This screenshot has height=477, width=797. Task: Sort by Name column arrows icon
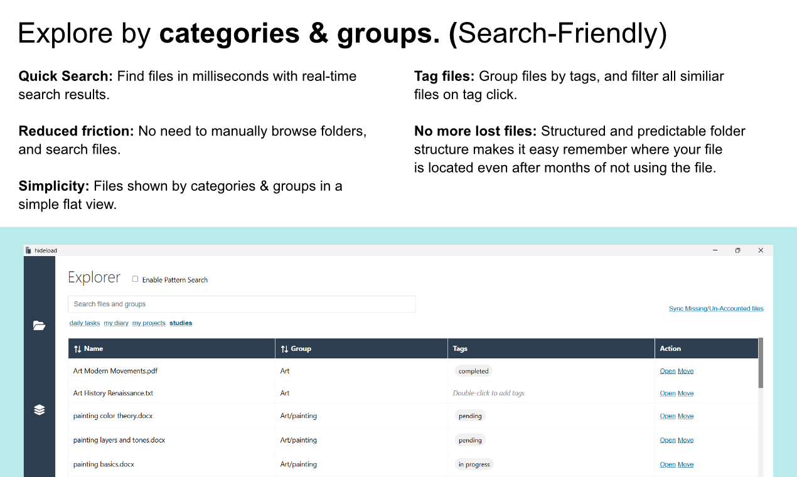[x=77, y=349]
